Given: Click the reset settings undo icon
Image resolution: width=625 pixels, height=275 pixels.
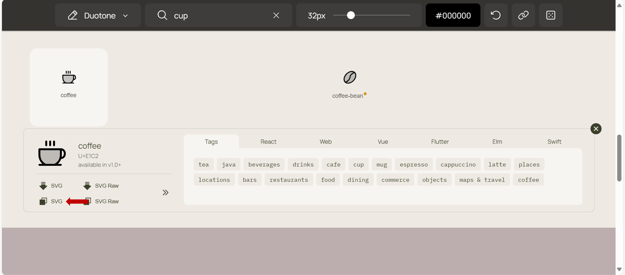Looking at the screenshot, I should [496, 15].
